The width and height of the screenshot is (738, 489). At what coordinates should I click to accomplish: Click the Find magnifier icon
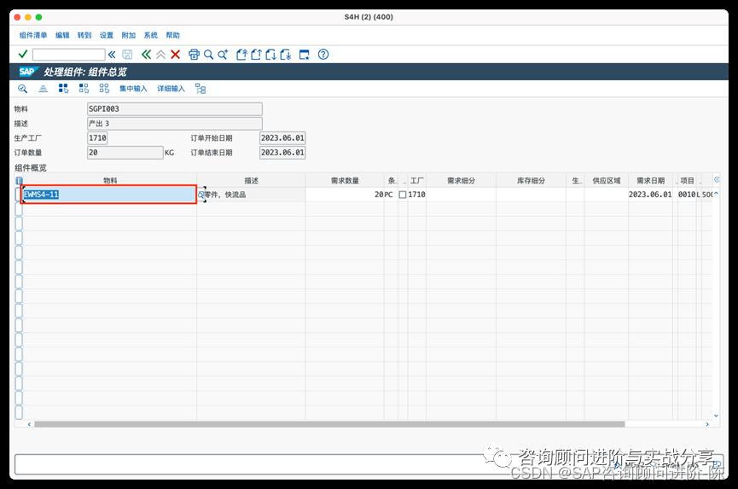tap(208, 55)
